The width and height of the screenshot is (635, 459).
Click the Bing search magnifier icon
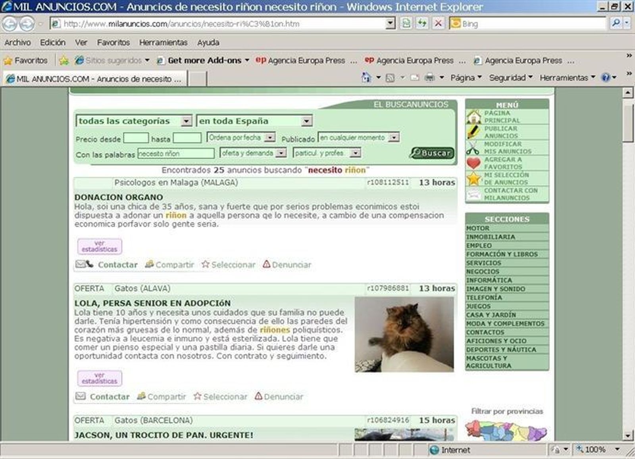pyautogui.click(x=616, y=23)
